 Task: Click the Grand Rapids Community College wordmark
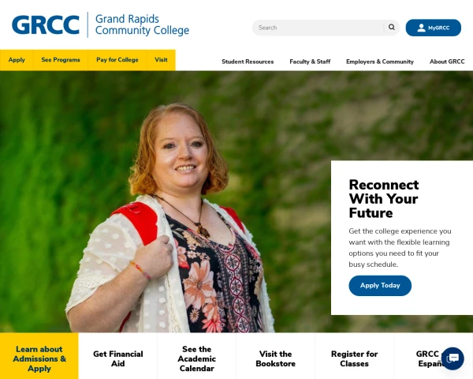click(x=142, y=24)
